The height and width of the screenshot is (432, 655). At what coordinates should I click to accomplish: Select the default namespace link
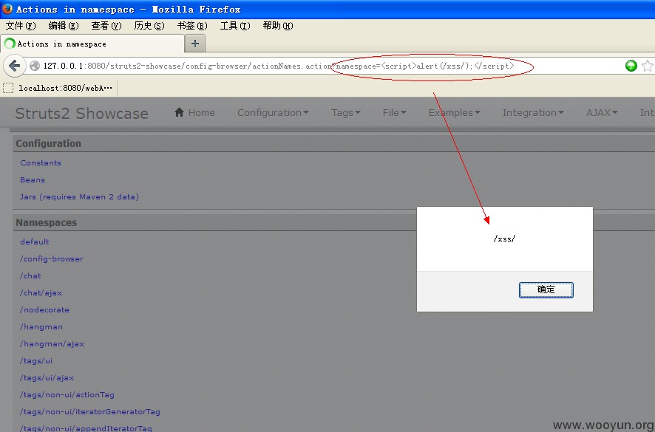click(x=35, y=241)
